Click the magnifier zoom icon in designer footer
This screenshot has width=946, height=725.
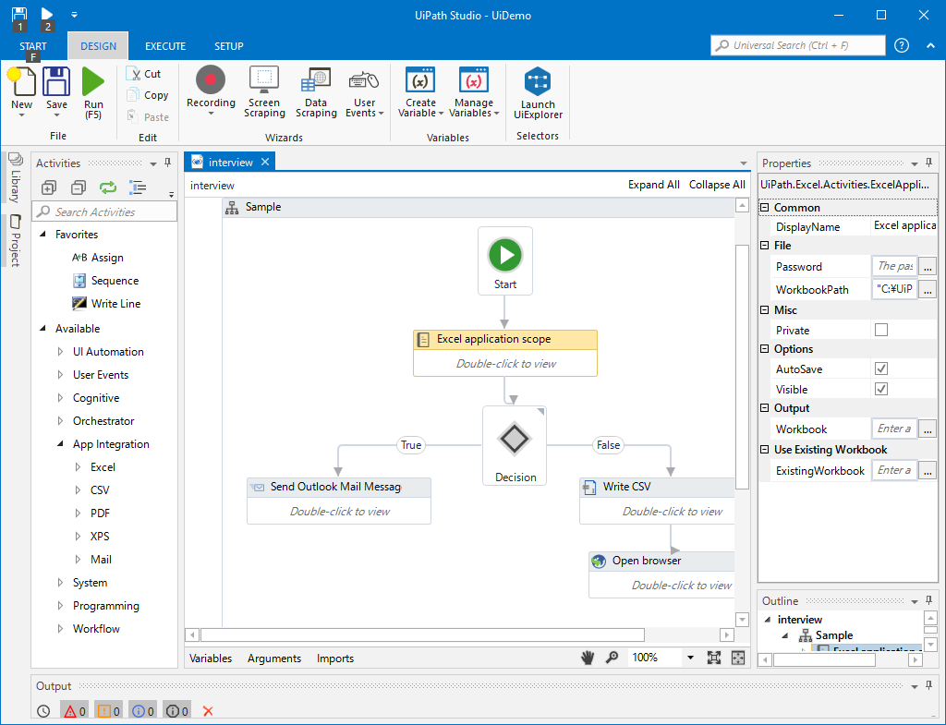tap(612, 658)
